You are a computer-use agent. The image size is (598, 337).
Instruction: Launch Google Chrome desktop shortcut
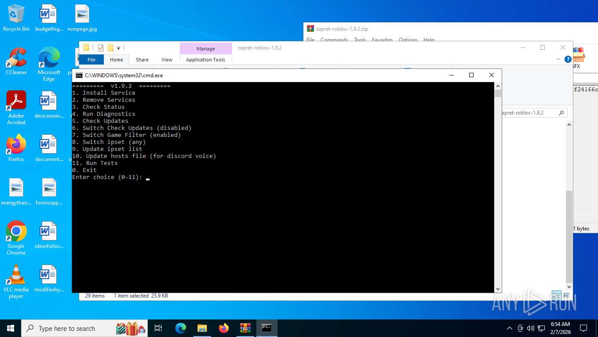(16, 238)
